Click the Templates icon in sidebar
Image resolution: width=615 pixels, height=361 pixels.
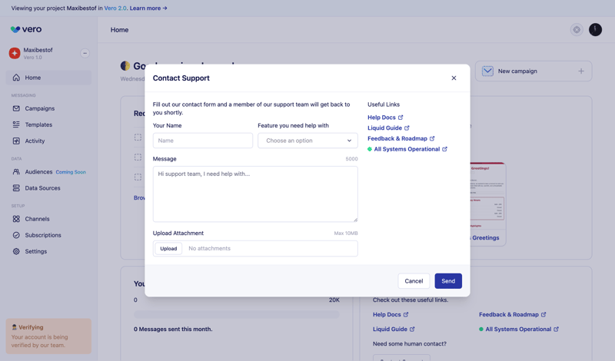(16, 124)
